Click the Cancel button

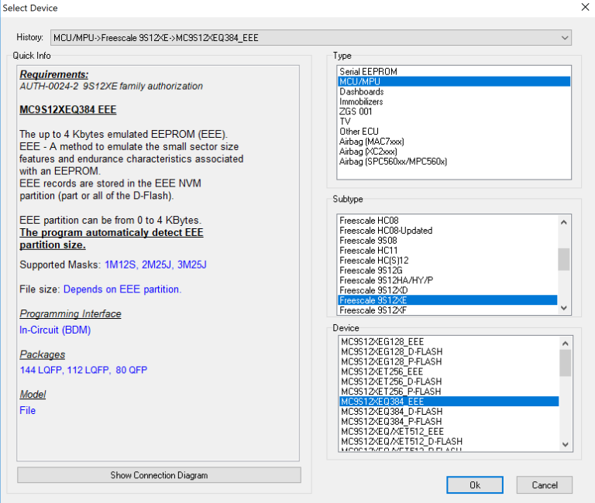(x=545, y=484)
